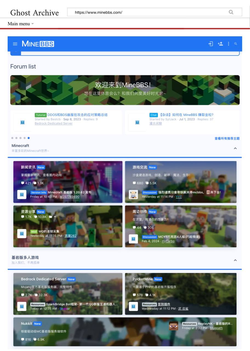Click the 灌水闲聊 forum link
The image size is (250, 351).
(x=156, y=123)
